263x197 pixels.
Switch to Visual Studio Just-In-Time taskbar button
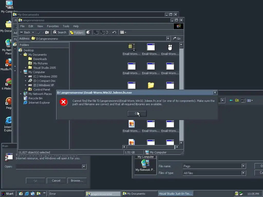point(176,194)
